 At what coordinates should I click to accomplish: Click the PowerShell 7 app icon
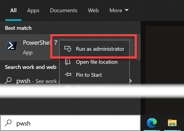pyautogui.click(x=11, y=45)
